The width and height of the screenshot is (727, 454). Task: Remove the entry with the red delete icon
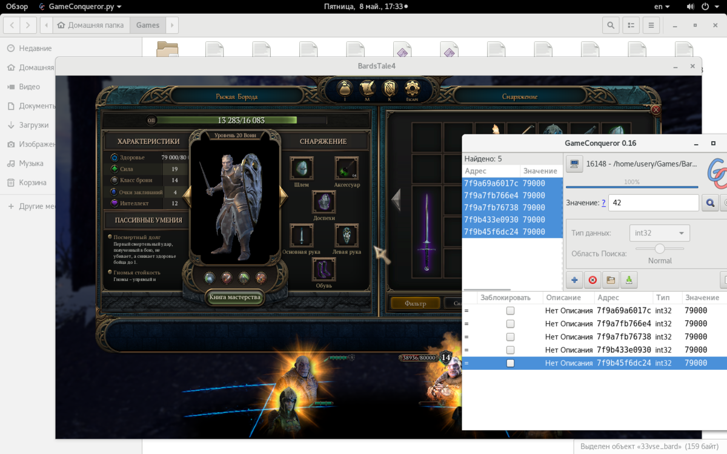click(593, 280)
